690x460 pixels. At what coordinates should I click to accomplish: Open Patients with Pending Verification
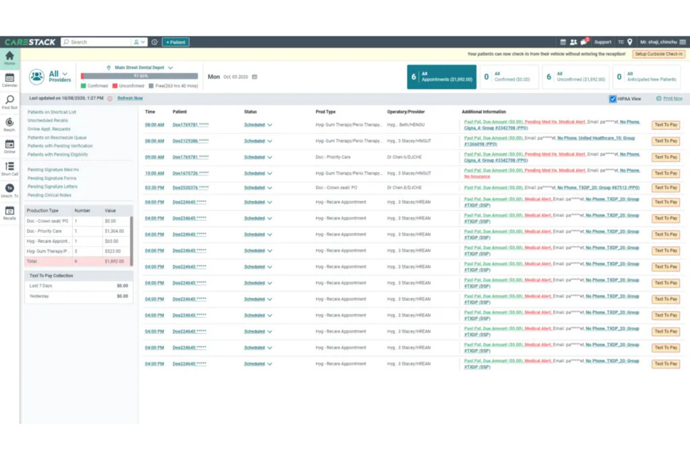[60, 146]
